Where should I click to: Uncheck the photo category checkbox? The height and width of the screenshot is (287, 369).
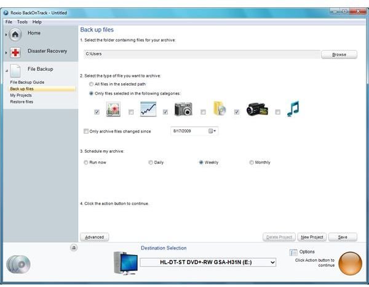pos(97,112)
